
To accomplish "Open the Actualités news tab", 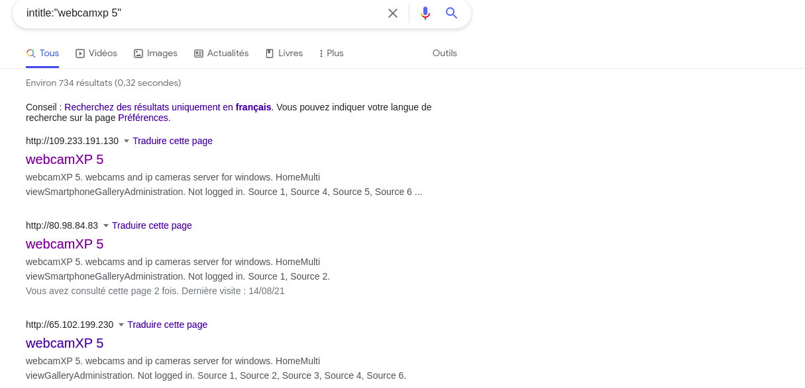I will [221, 54].
